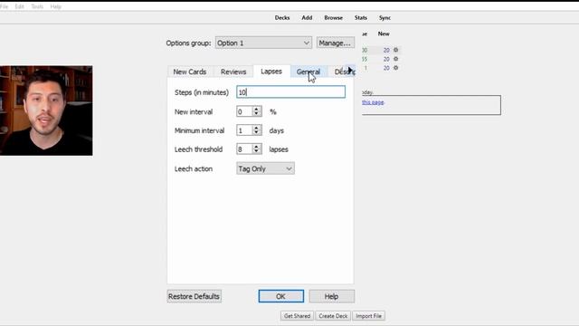Open the Options group dropdown
Image resolution: width=579 pixels, height=326 pixels.
coord(263,43)
